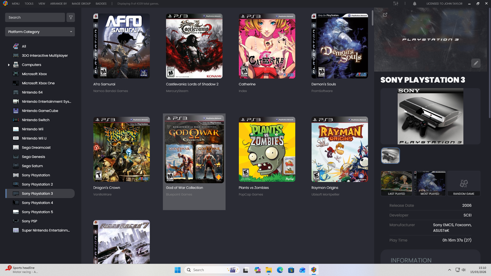The height and width of the screenshot is (276, 491).
Task: Open the Arrange By menu
Action: 58,4
